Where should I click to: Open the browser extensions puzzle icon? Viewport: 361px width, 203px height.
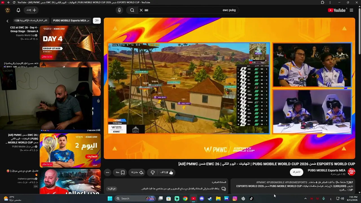[x=323, y=3]
